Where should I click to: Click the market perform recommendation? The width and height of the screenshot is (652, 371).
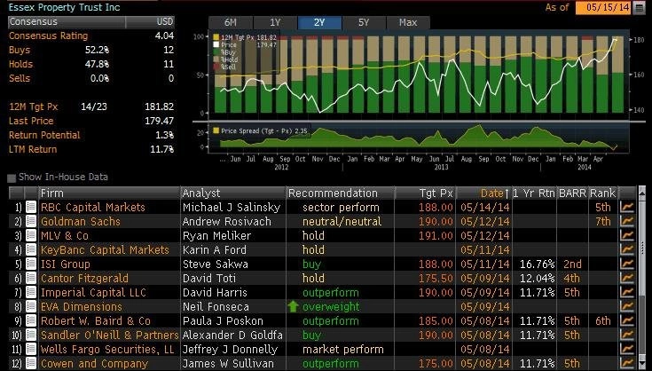343,349
